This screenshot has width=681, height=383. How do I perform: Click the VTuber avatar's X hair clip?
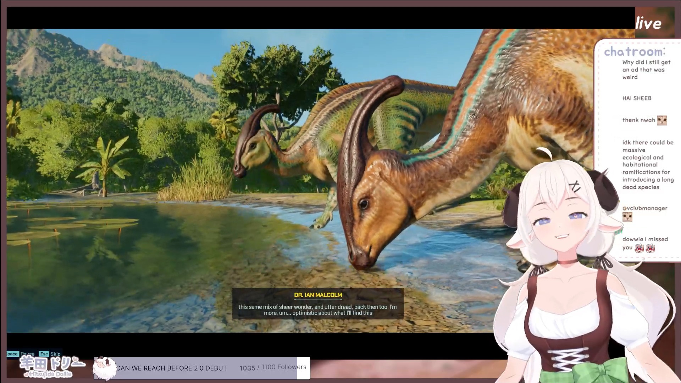575,186
